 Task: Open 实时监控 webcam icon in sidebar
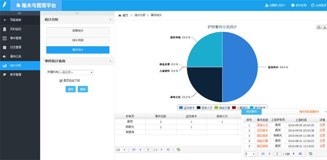4,29
